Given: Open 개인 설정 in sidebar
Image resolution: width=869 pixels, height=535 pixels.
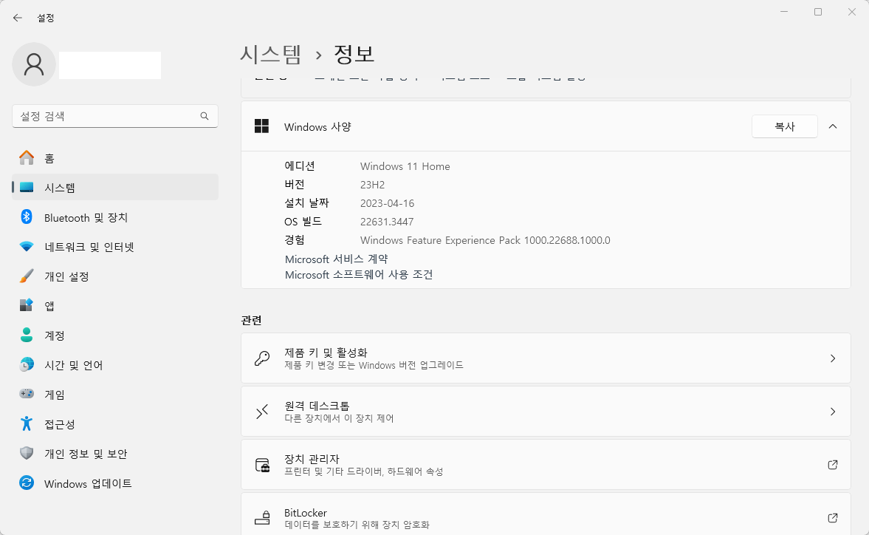Looking at the screenshot, I should (114, 276).
